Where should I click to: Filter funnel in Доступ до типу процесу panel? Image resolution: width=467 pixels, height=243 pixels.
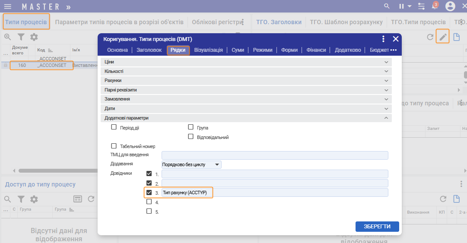point(21,199)
